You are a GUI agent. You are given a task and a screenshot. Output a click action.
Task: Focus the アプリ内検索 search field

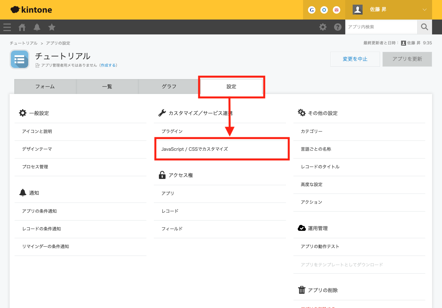click(x=381, y=27)
